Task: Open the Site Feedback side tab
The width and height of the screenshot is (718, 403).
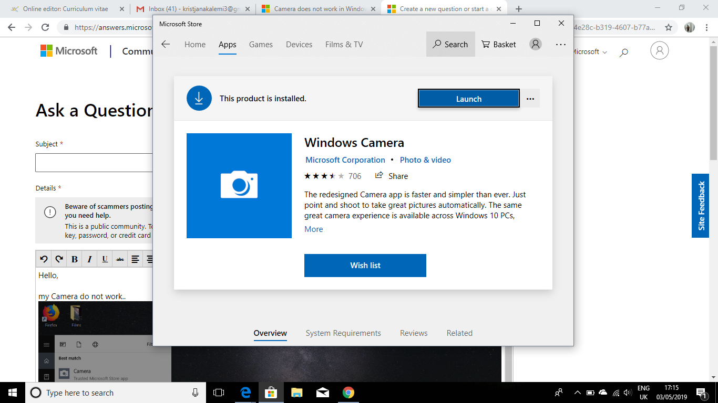Action: tap(700, 206)
